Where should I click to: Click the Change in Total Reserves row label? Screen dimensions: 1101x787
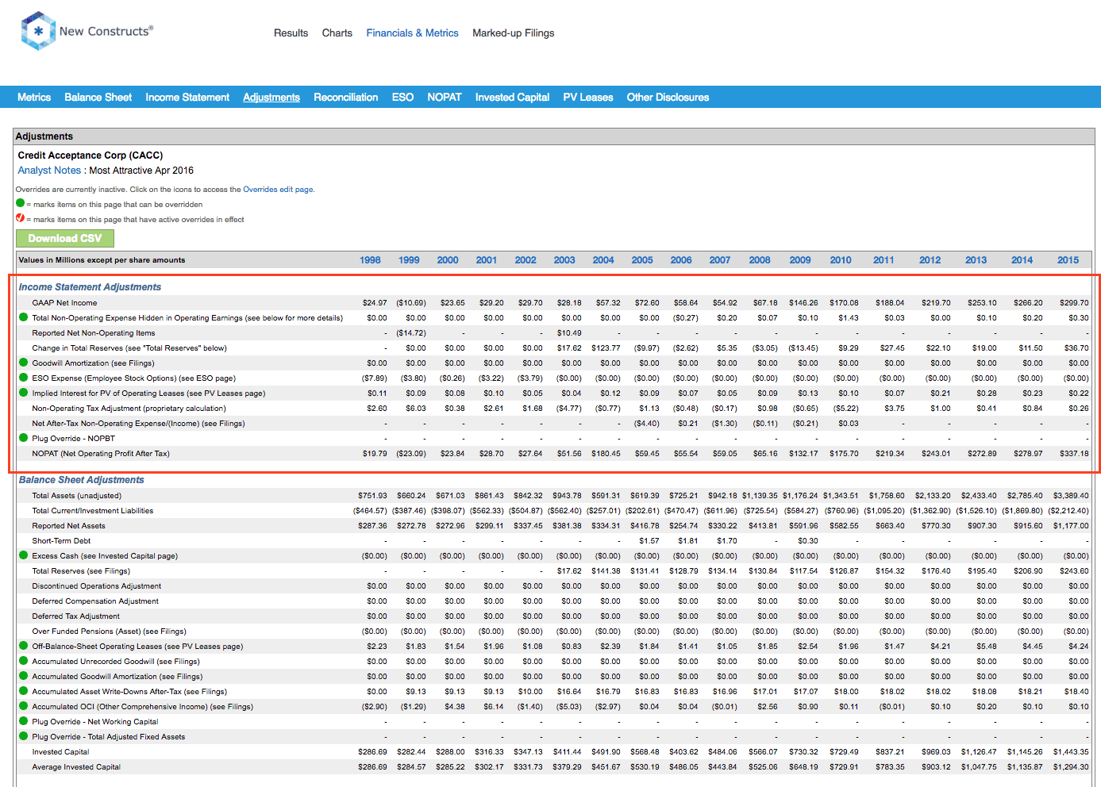tap(129, 348)
